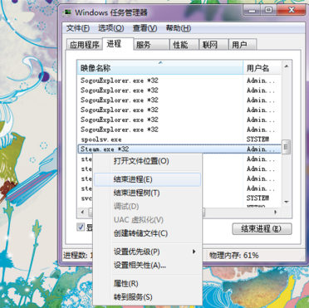This screenshot has width=309, height=308.
Task: Open the 选项(O) menu
Action: (x=111, y=28)
